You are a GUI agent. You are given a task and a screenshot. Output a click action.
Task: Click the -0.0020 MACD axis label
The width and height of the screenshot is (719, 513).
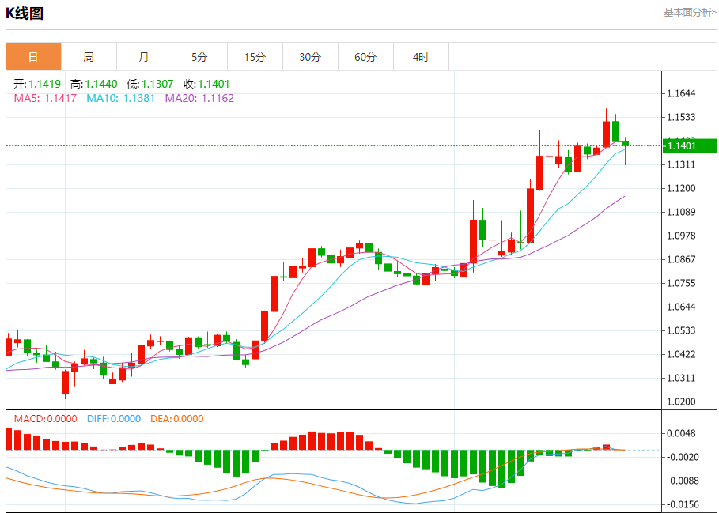(x=681, y=457)
